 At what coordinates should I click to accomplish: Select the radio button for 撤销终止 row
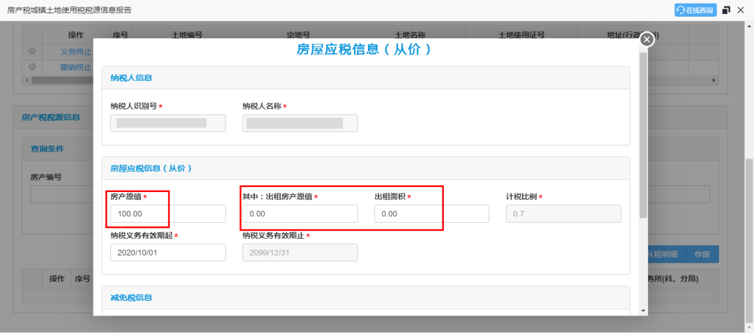tap(32, 66)
